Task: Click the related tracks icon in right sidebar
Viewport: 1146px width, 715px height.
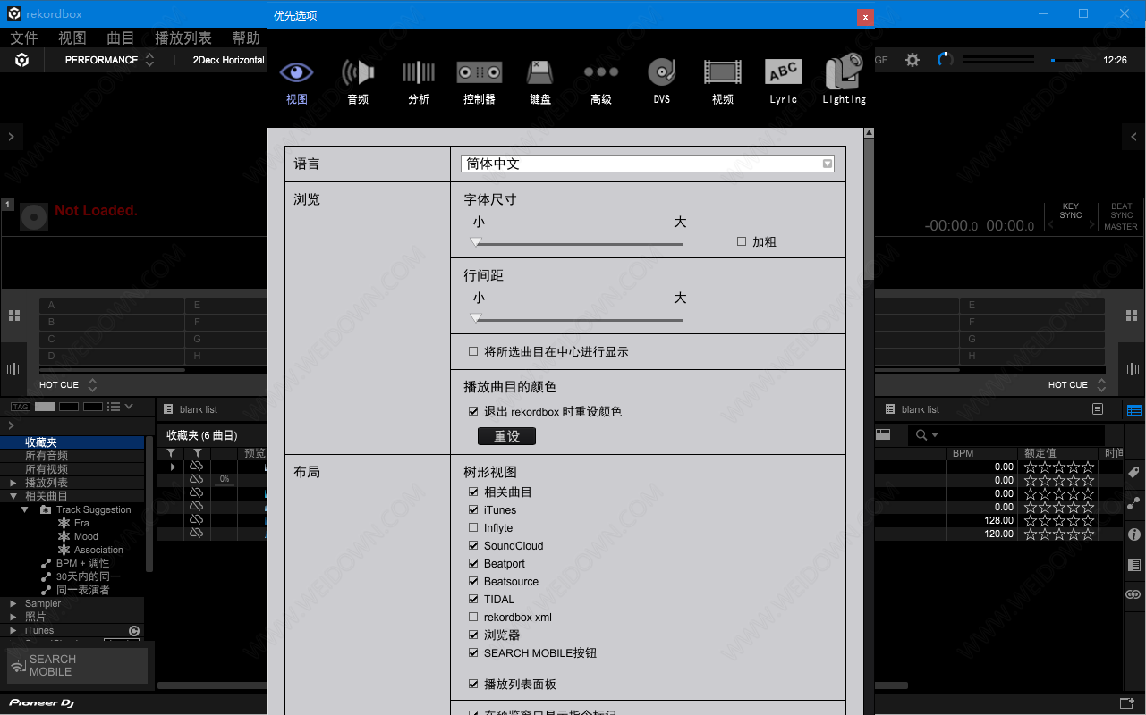Action: pos(1134,504)
